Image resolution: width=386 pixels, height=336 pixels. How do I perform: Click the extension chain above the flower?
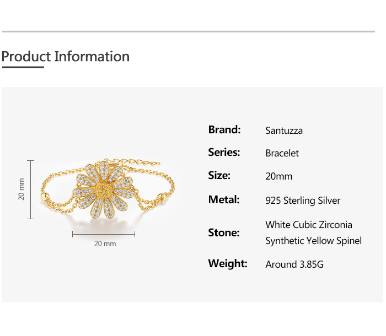click(140, 163)
